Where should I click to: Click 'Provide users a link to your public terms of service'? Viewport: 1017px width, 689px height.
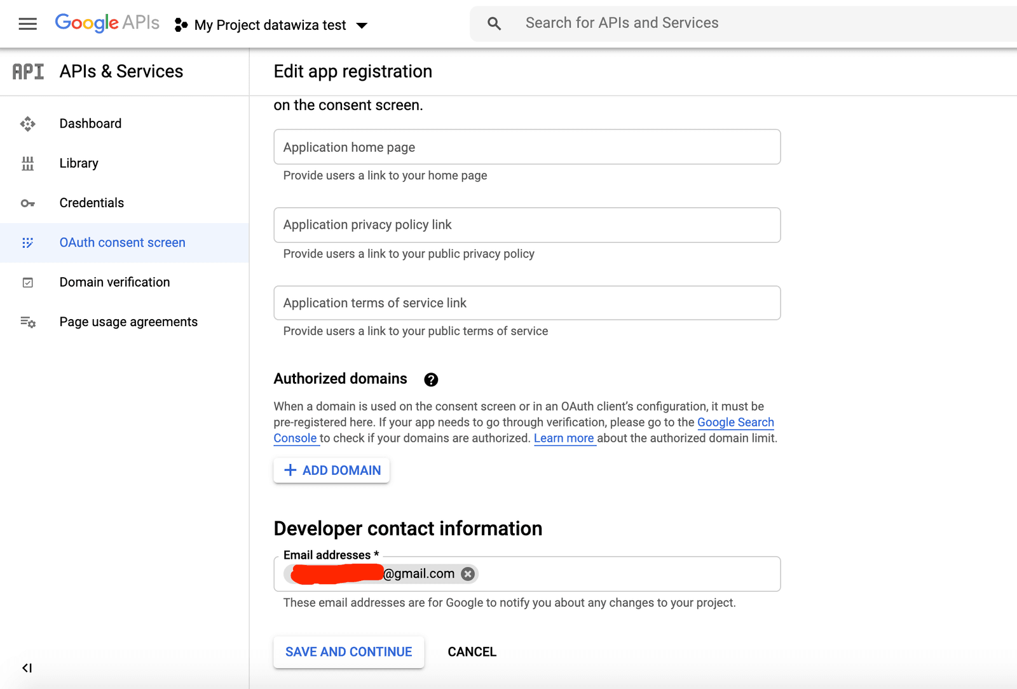(416, 331)
